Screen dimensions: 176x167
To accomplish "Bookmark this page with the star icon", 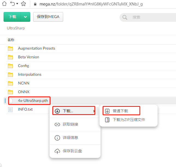I will 23,4.
